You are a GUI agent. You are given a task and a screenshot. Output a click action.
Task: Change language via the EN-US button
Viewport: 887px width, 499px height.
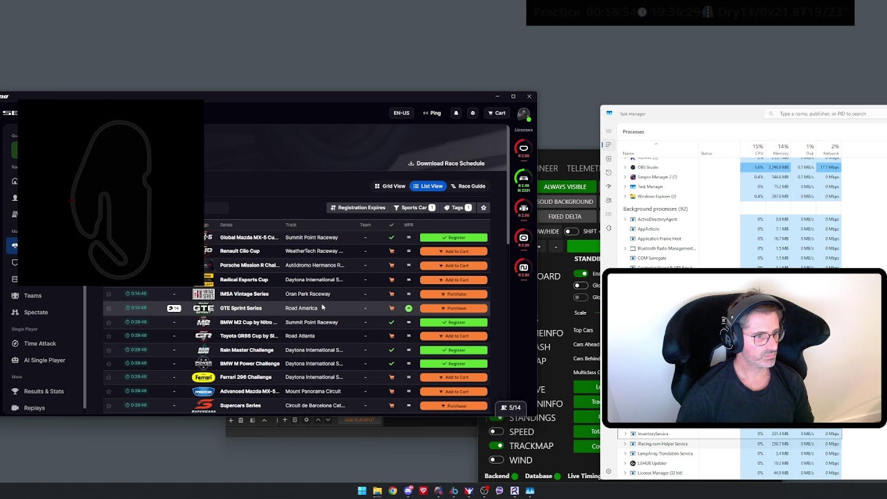coord(401,113)
